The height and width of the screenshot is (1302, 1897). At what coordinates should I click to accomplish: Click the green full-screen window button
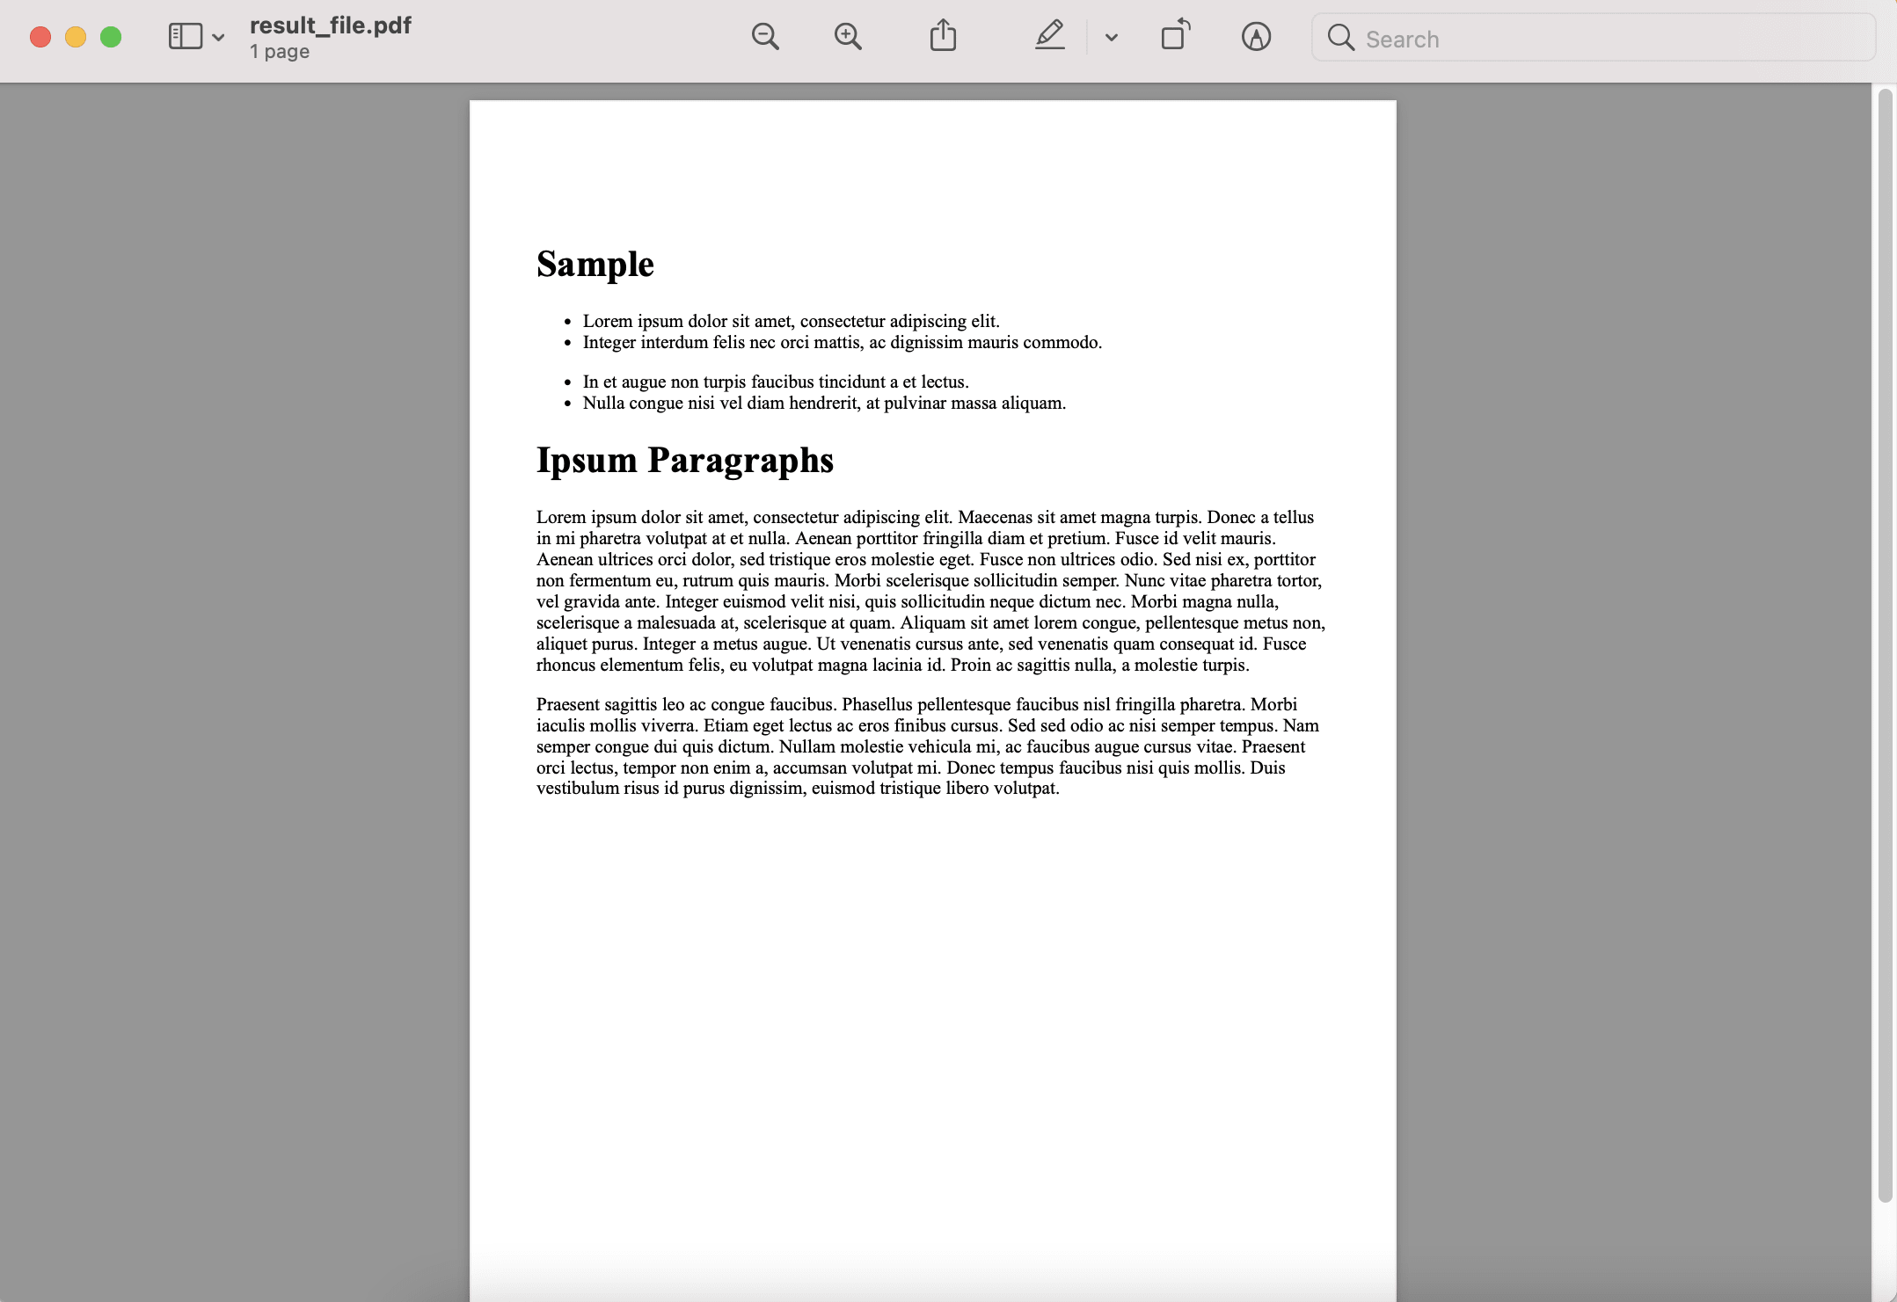point(111,37)
